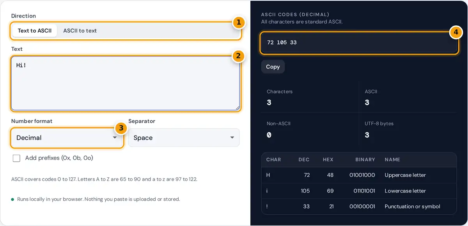Enable the Add prefixes checkbox
468x226 pixels.
[16, 158]
